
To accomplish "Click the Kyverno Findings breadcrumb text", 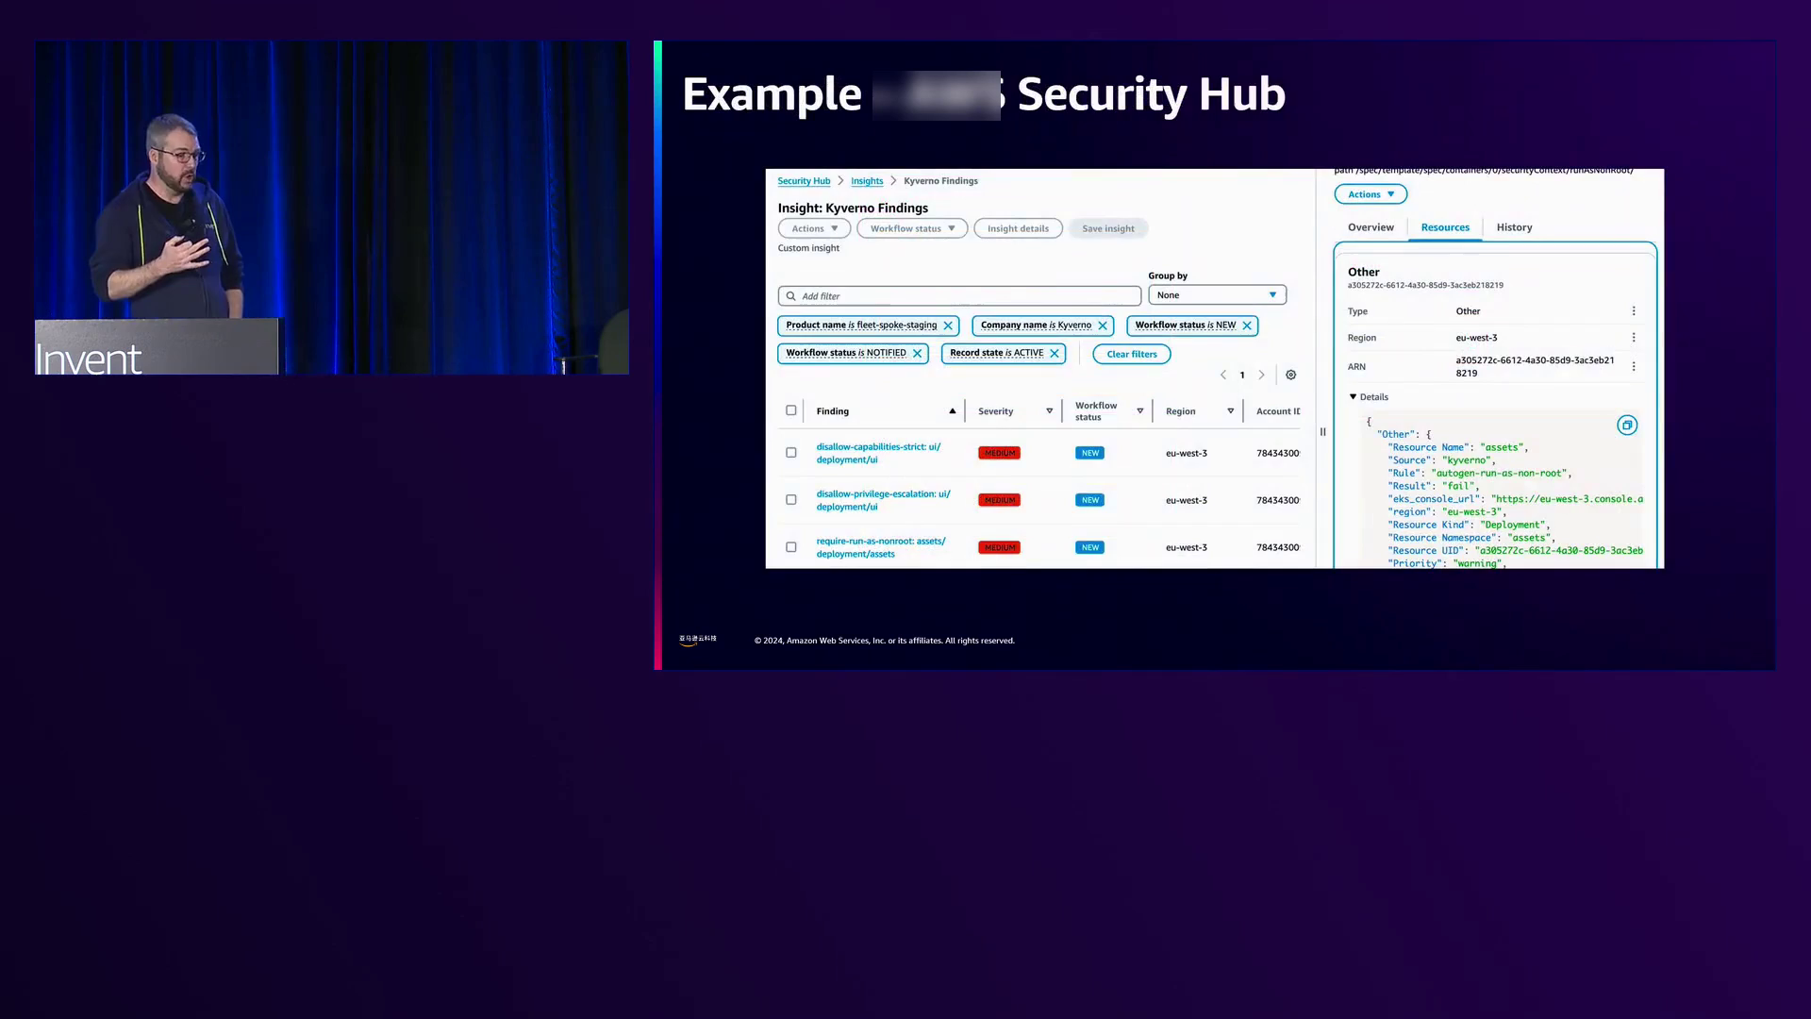I will tap(940, 181).
